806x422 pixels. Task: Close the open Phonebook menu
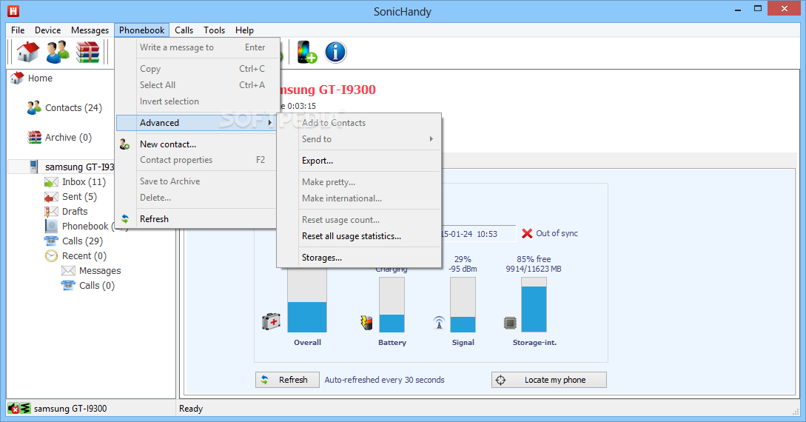(x=142, y=30)
